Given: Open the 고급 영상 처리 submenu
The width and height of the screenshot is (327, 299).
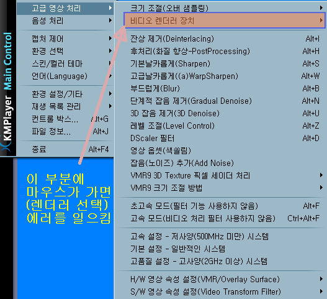Looking at the screenshot, I should point(65,8).
